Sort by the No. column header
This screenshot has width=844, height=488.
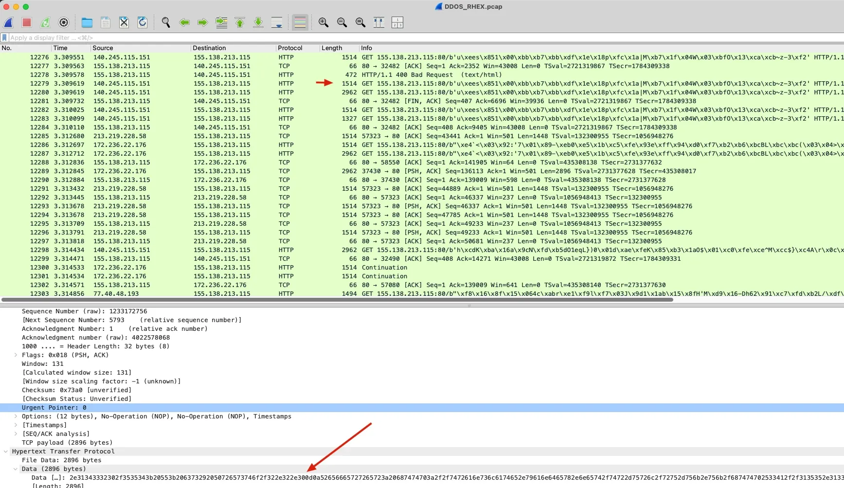pos(25,48)
